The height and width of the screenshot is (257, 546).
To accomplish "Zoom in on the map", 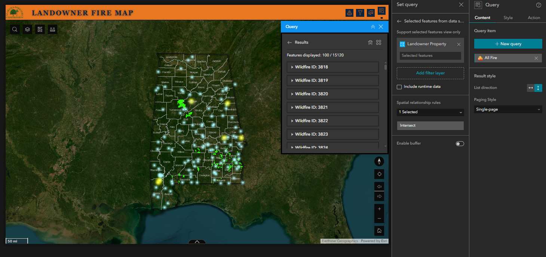I will coord(379,209).
